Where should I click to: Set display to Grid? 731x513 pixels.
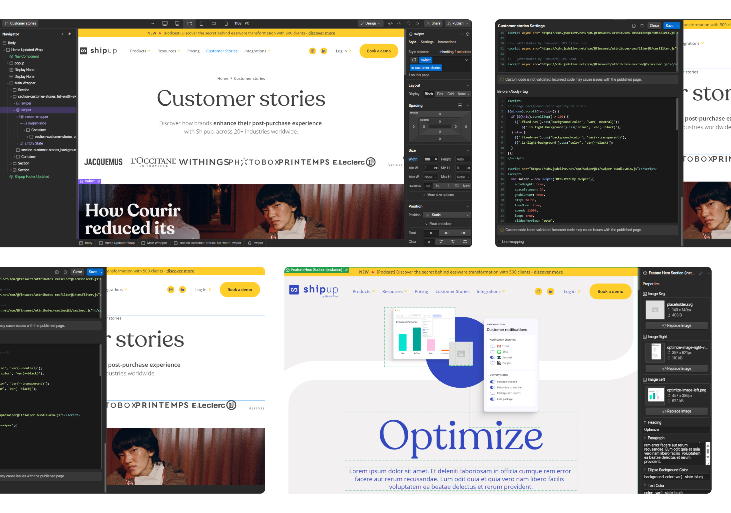tap(450, 94)
